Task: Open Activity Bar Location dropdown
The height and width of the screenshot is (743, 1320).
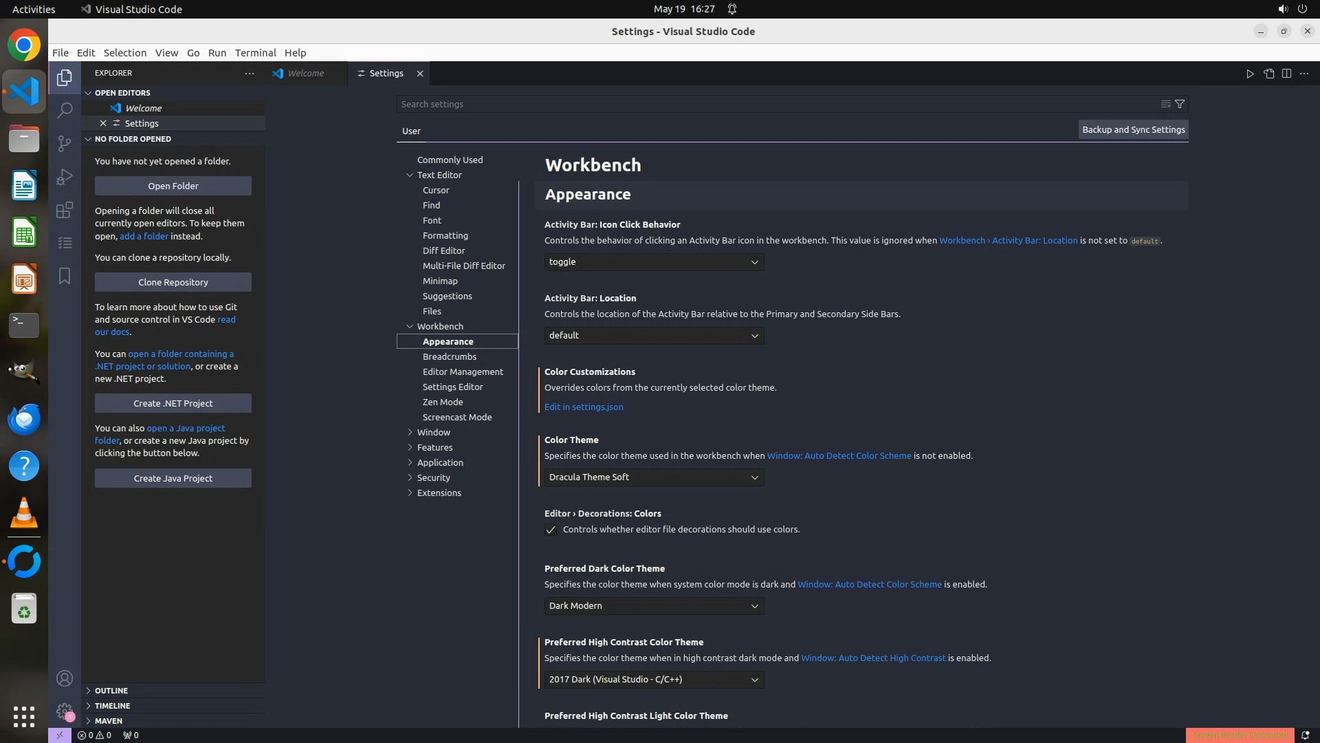Action: pyautogui.click(x=654, y=336)
